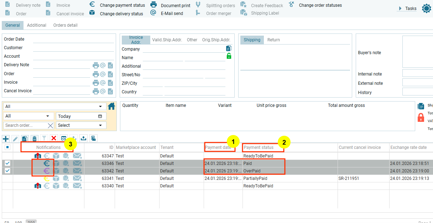Toggle the select-all checkbox in grid header
Image resolution: width=433 pixels, height=223 pixels.
click(7, 147)
